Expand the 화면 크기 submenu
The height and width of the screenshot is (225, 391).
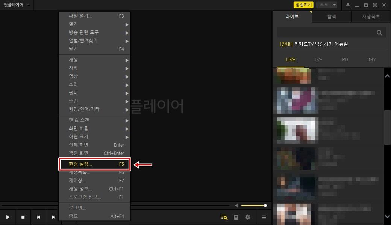coord(94,136)
